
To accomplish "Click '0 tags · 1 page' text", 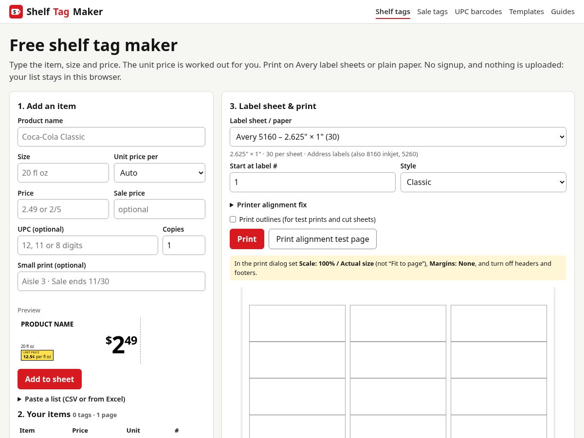I will 95,415.
